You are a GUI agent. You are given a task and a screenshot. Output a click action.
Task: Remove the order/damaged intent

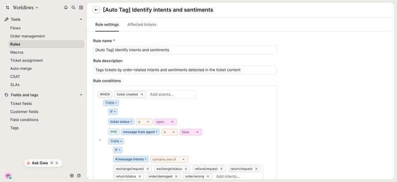tap(176, 176)
